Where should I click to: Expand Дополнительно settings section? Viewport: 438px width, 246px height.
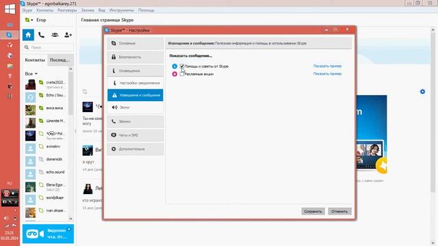click(136, 149)
